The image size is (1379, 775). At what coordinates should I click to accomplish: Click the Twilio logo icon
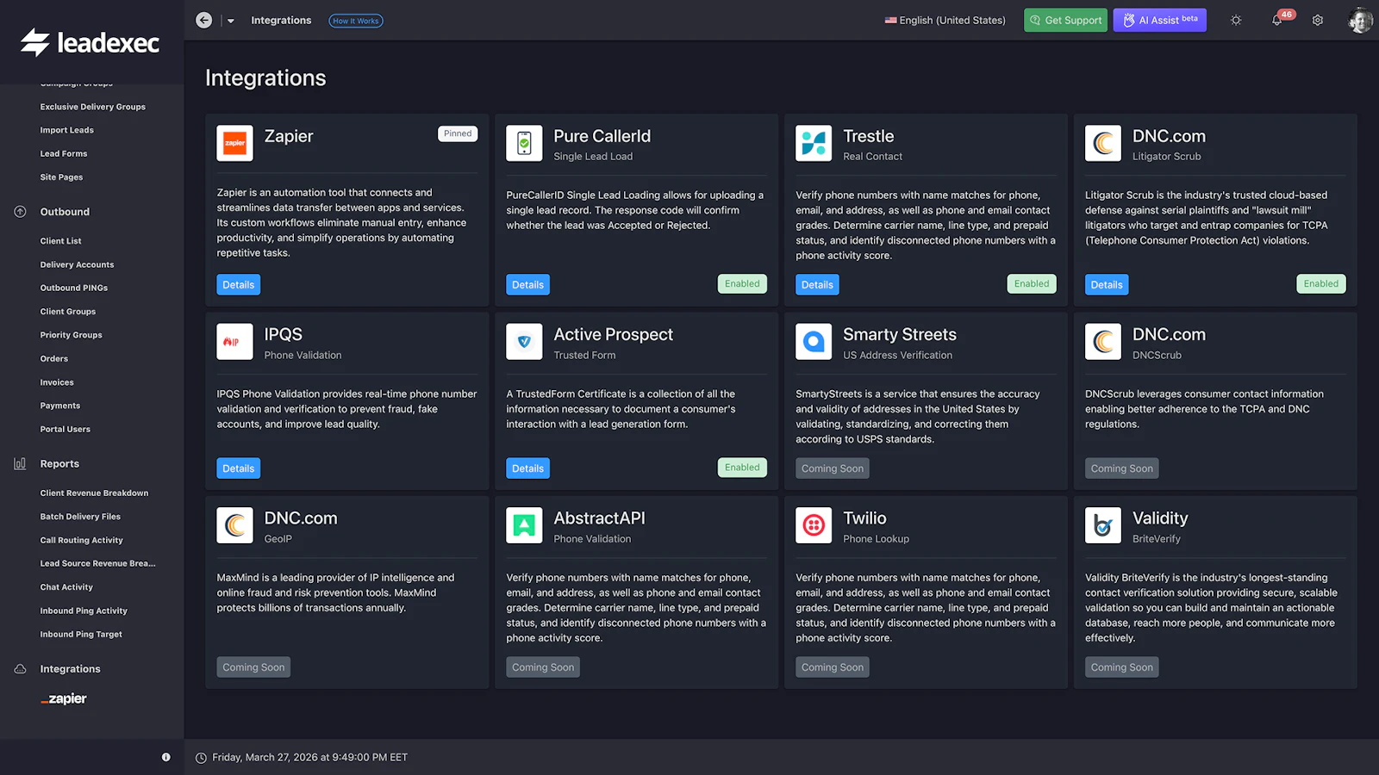click(x=814, y=525)
